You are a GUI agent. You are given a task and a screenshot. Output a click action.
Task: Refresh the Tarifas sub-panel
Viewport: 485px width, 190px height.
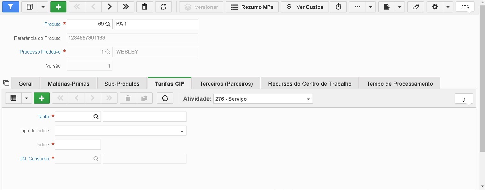click(x=165, y=98)
